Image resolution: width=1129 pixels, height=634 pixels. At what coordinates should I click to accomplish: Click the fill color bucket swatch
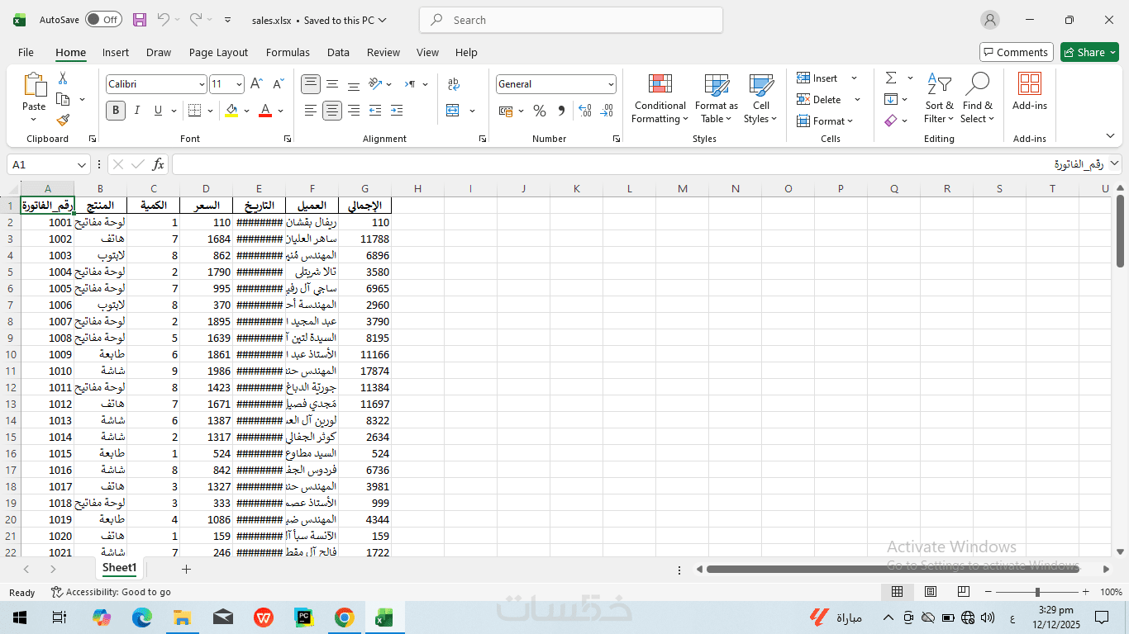tap(231, 111)
